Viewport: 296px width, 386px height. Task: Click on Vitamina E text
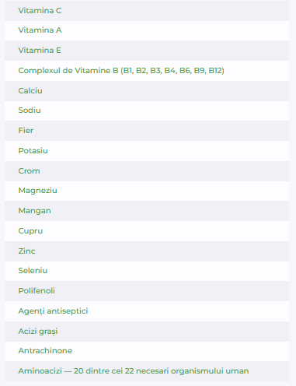40,51
